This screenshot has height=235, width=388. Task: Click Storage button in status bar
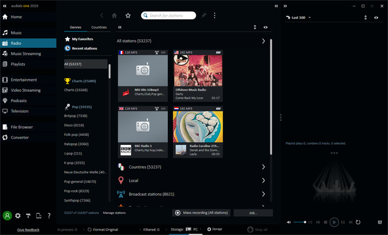point(215,229)
